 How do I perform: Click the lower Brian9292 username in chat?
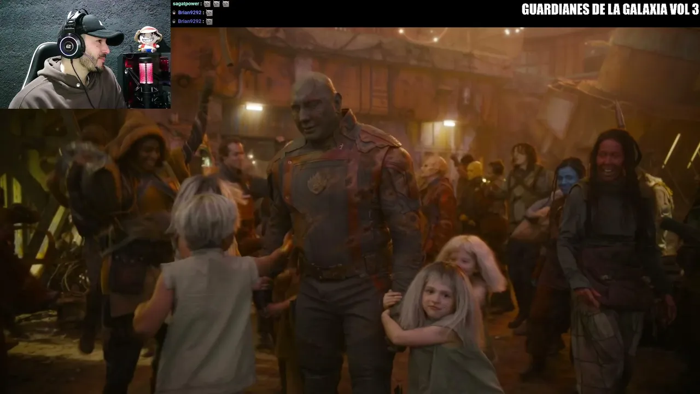(x=190, y=21)
